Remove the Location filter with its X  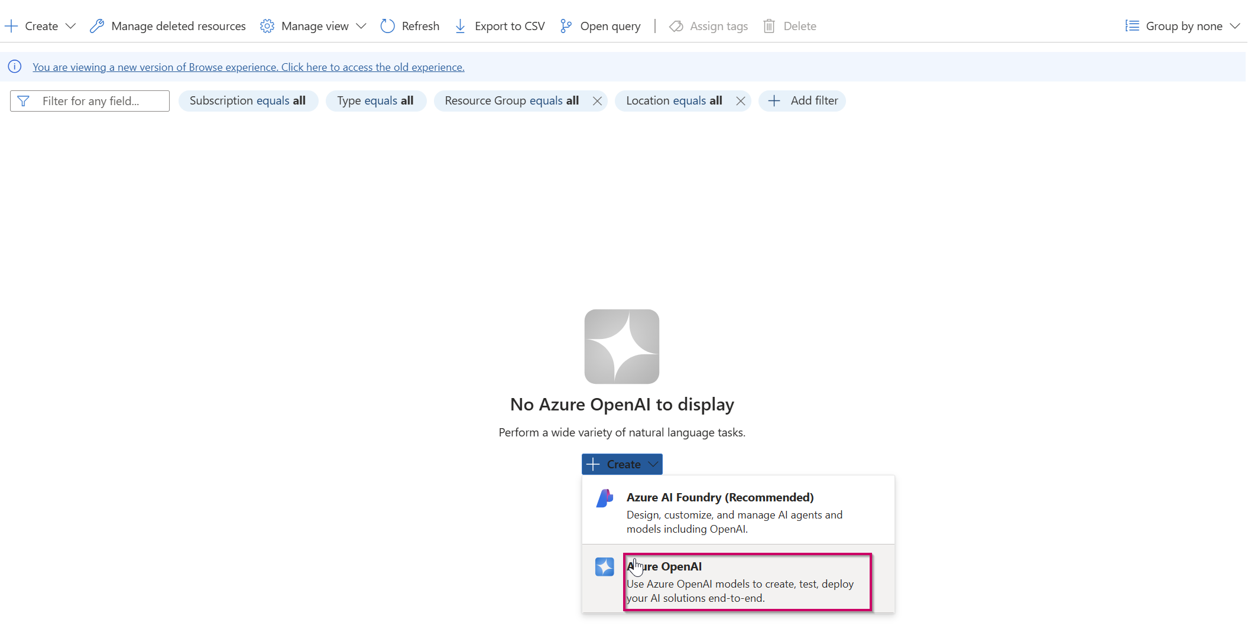[740, 101]
